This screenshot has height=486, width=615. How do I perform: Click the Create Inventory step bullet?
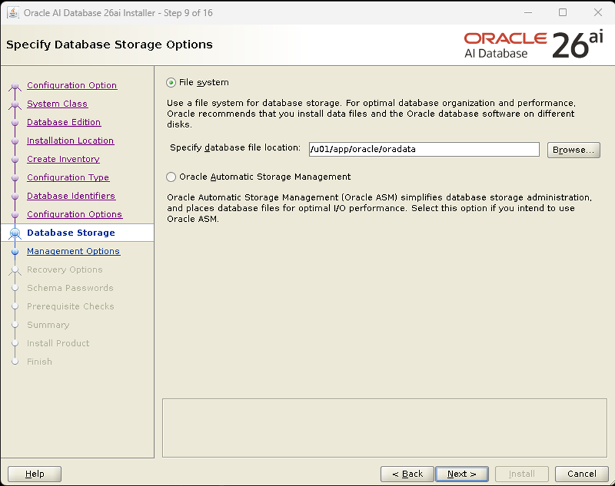tap(15, 159)
